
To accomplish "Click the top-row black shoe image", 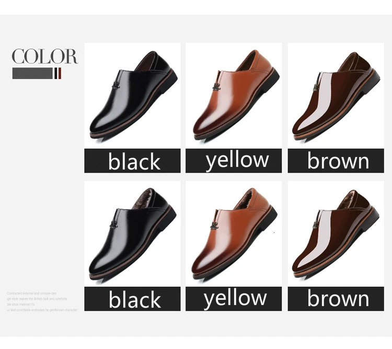I will click(132, 96).
